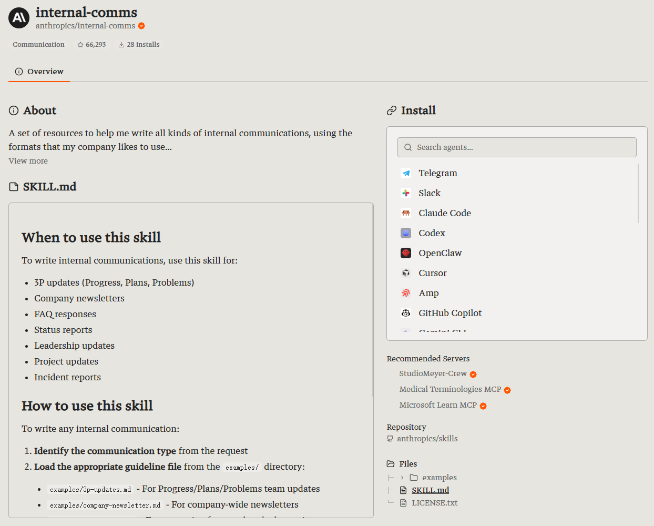Select OpenClaw from the agent list
The width and height of the screenshot is (654, 526).
point(517,253)
